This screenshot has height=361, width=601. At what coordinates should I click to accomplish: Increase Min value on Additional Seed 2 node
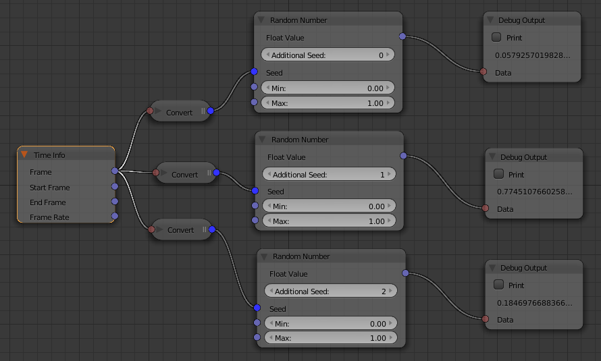[x=390, y=323]
